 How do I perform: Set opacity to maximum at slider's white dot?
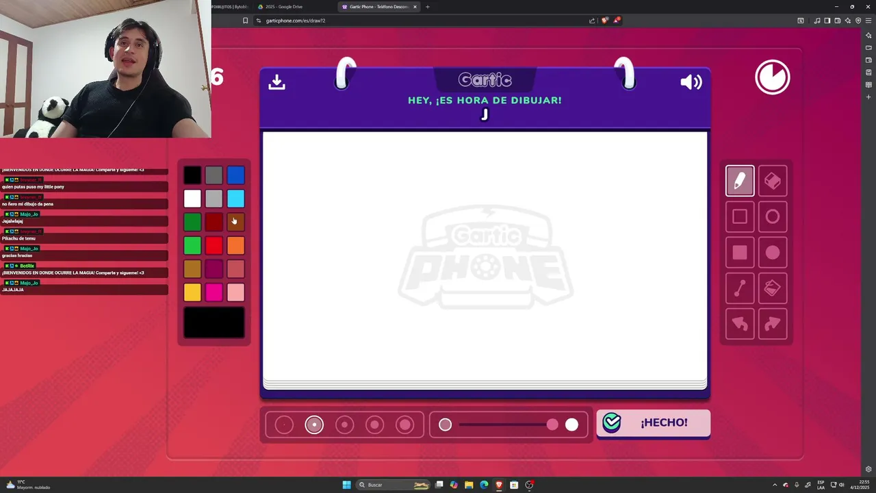point(571,425)
